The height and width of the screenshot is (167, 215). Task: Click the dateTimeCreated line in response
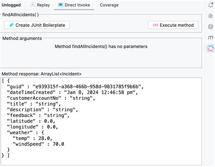click(73, 93)
